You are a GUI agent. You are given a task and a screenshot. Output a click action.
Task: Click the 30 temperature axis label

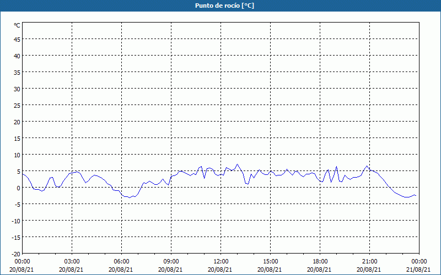(17, 89)
